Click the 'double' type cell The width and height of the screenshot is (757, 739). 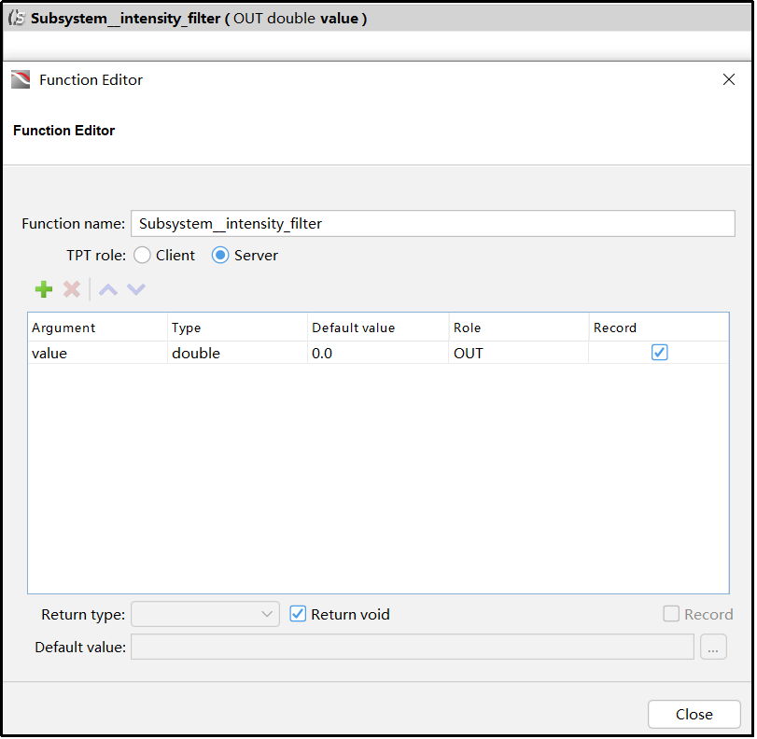[237, 354]
